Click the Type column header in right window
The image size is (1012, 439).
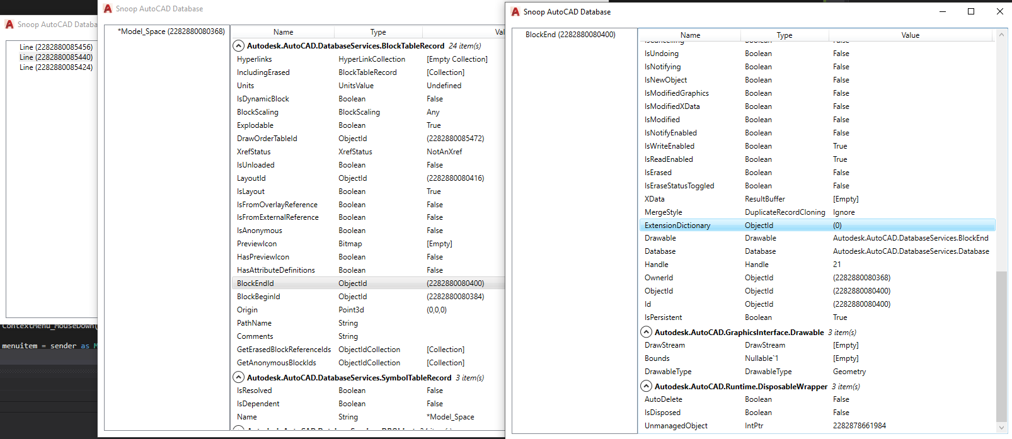(785, 35)
